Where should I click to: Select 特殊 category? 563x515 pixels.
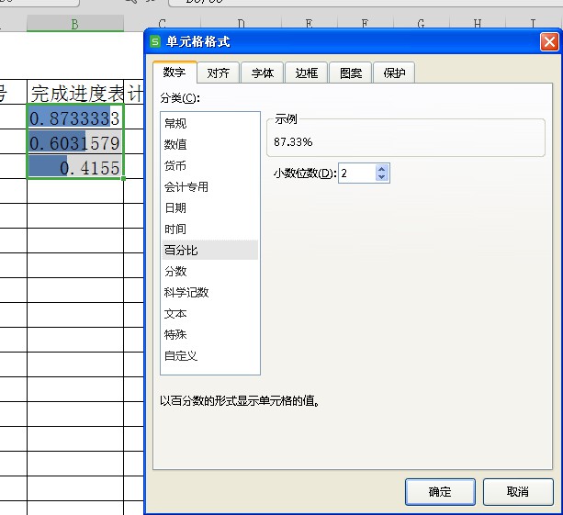tap(210, 335)
